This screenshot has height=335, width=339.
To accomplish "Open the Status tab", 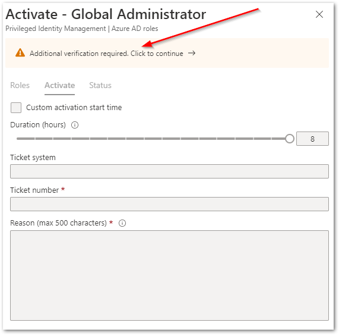I will (100, 85).
